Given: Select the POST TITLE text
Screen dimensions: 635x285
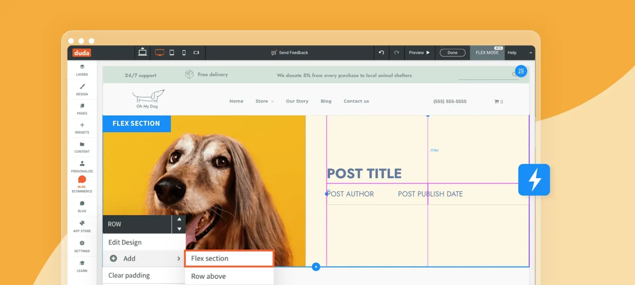Looking at the screenshot, I should (x=364, y=174).
